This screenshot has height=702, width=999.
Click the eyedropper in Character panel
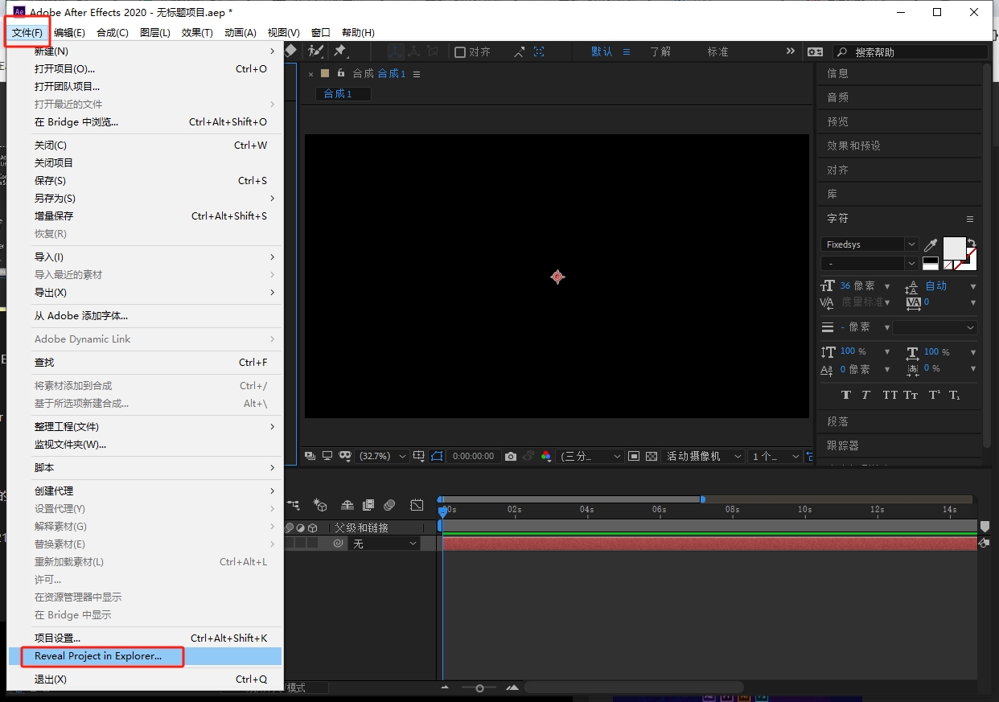[x=930, y=245]
